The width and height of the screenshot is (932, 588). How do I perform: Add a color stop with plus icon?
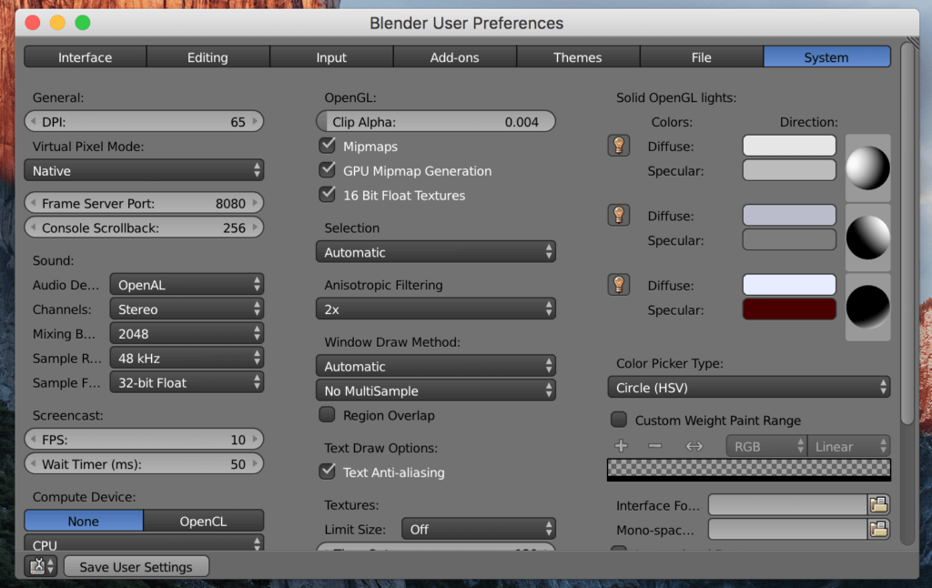pyautogui.click(x=621, y=446)
